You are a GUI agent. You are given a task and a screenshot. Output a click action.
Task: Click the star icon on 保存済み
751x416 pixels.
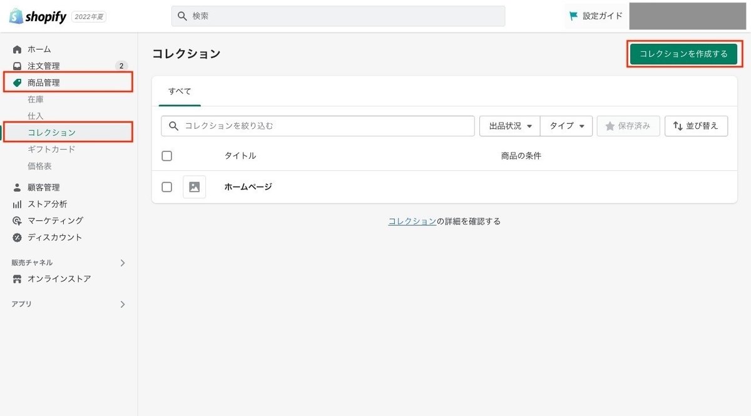610,126
